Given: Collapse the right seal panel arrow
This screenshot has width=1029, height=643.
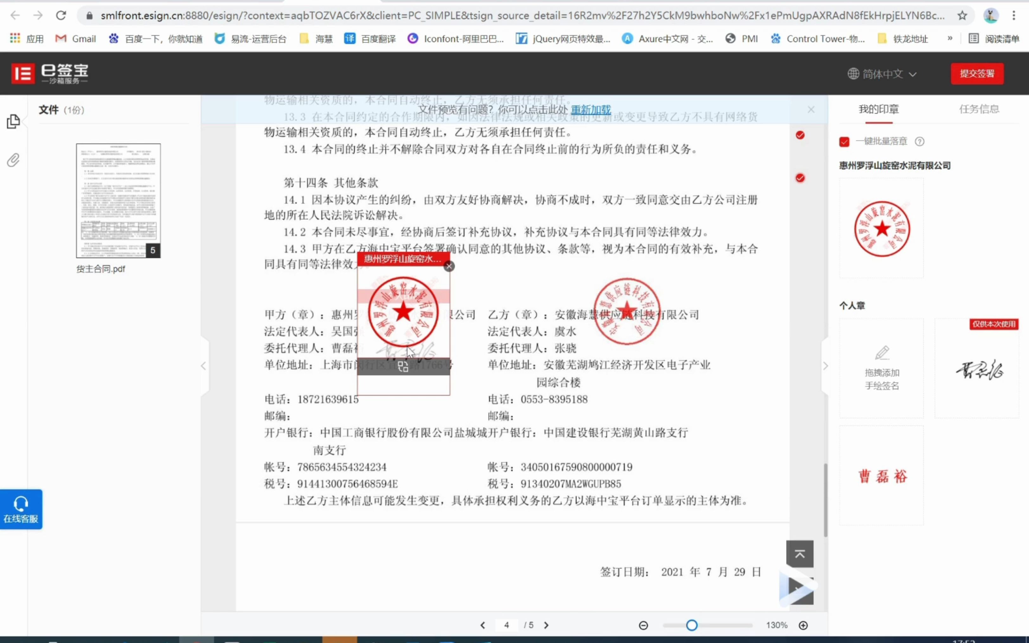Looking at the screenshot, I should [x=825, y=366].
